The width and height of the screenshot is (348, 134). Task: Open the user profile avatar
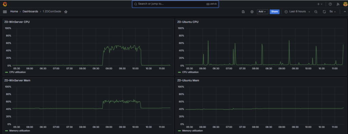[345, 4]
